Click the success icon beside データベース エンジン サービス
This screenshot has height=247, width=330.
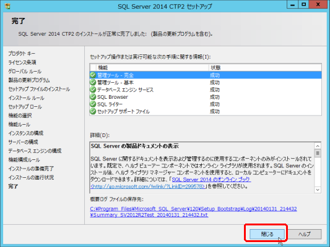pos(93,90)
